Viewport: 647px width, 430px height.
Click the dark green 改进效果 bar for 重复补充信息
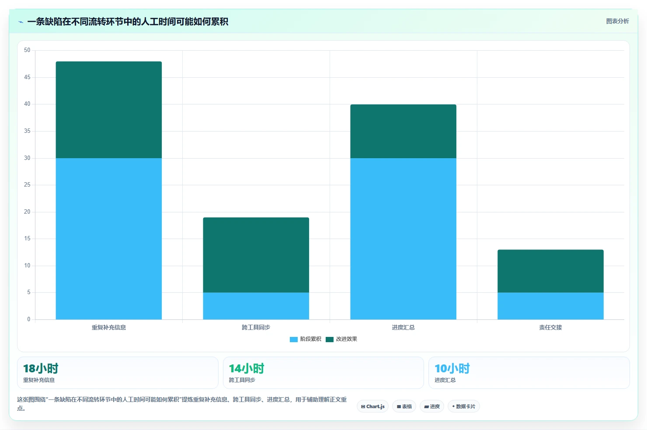click(x=109, y=110)
